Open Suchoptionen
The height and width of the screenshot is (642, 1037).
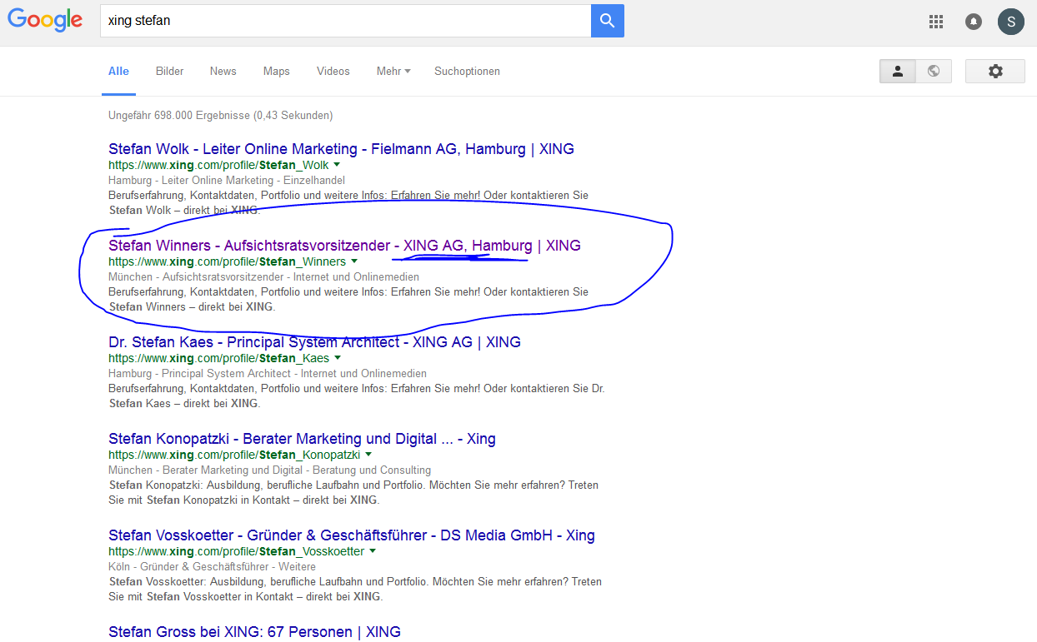click(467, 72)
